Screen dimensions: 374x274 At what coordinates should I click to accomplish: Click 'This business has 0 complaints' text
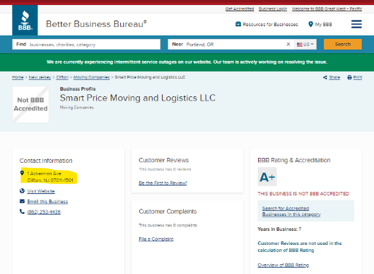pyautogui.click(x=168, y=225)
